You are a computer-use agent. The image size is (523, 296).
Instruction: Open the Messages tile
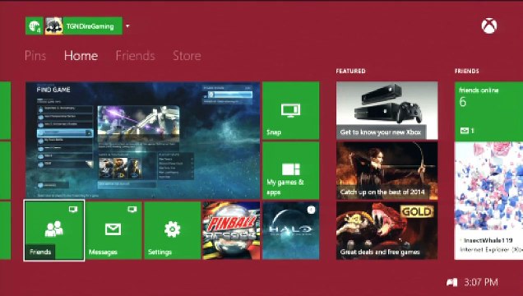(x=113, y=230)
